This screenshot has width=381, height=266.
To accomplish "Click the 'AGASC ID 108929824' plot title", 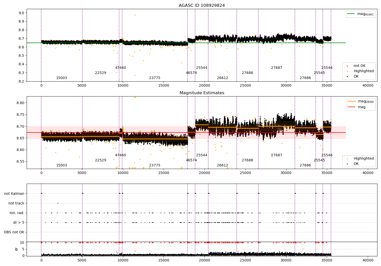I will tap(202, 6).
